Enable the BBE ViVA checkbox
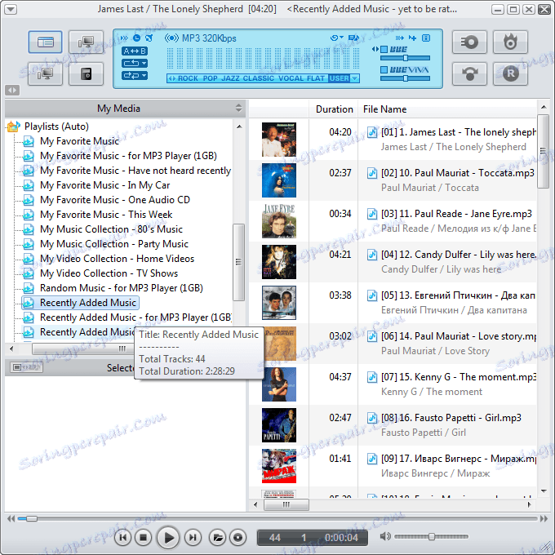 [384, 69]
